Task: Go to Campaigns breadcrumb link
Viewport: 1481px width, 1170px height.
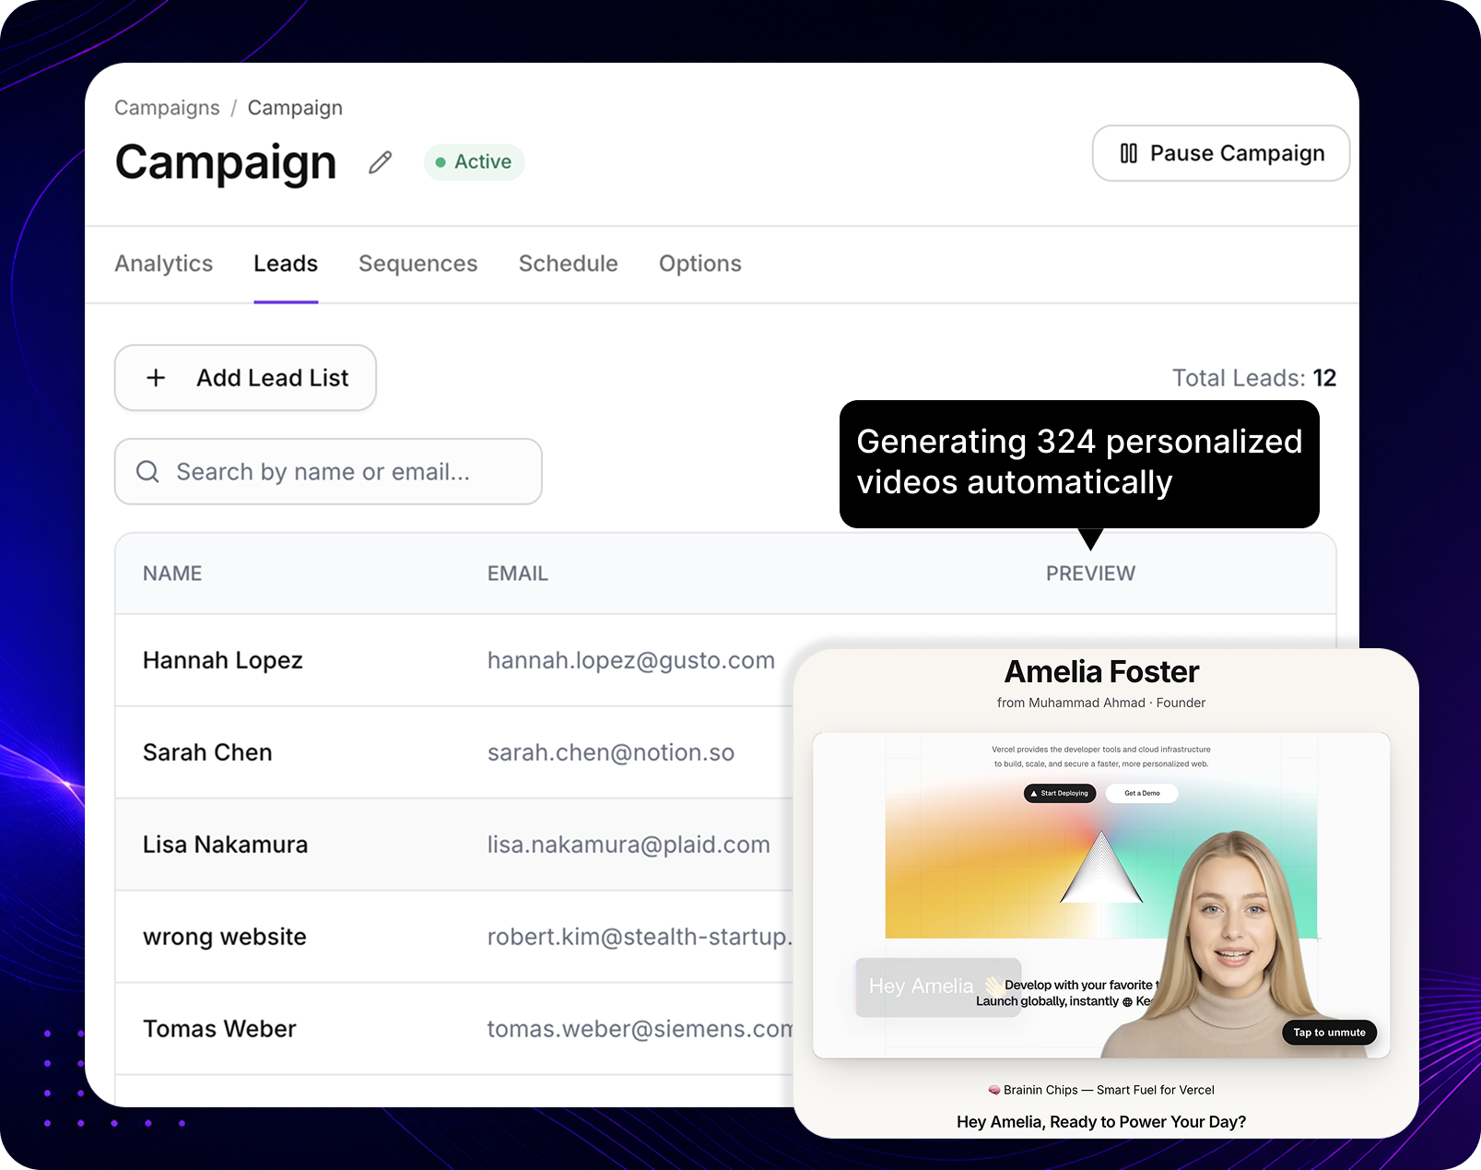Action: [x=167, y=108]
